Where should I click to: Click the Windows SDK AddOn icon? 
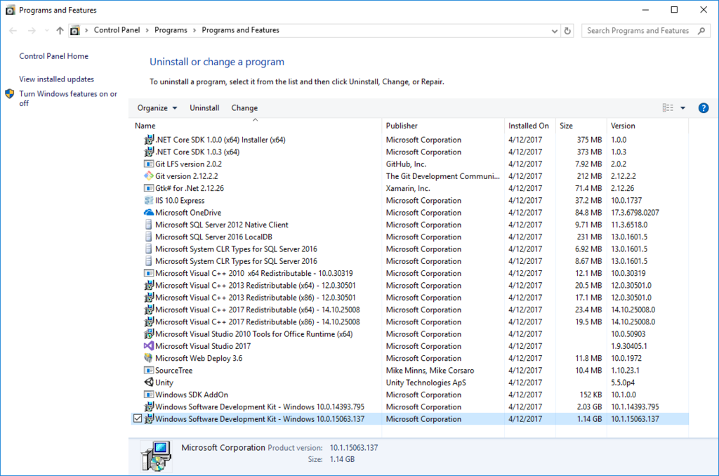149,395
